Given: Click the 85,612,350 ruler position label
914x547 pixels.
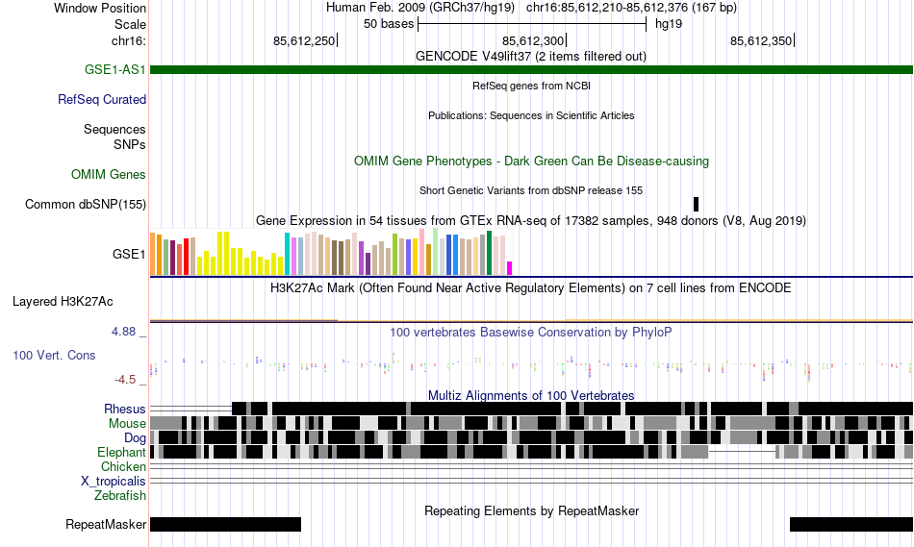Looking at the screenshot, I should coord(761,40).
